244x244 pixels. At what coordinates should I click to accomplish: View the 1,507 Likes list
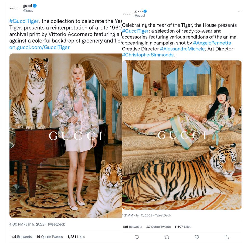coord(183,227)
